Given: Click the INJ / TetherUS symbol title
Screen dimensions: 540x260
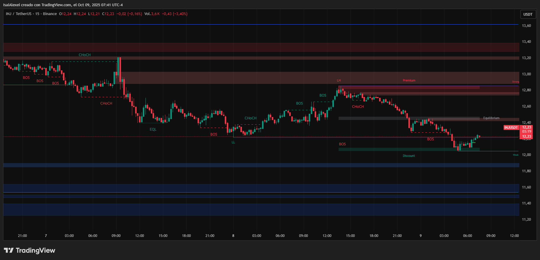Looking at the screenshot, I should [x=19, y=14].
